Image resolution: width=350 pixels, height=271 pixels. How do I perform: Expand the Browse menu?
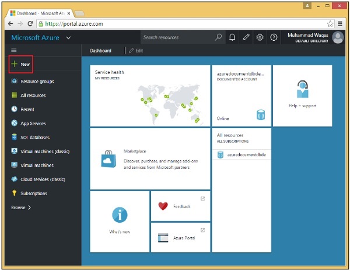[21, 207]
